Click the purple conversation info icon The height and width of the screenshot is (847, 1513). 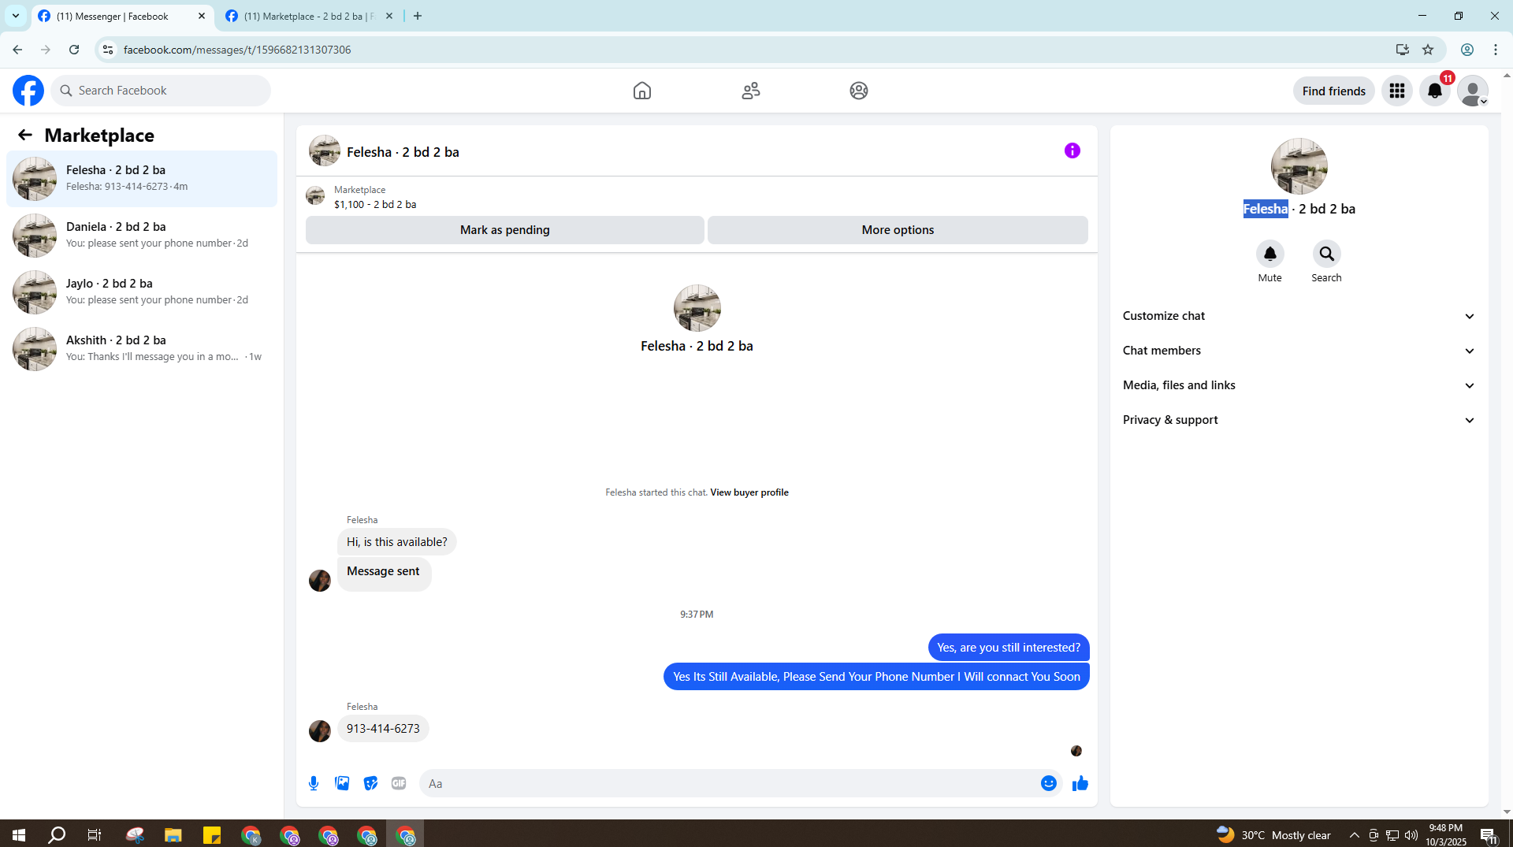click(1072, 150)
